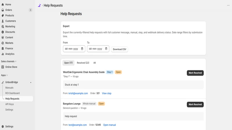Click the Products tag icon
Image resolution: width=232 pixels, height=130 pixels.
click(3, 16)
